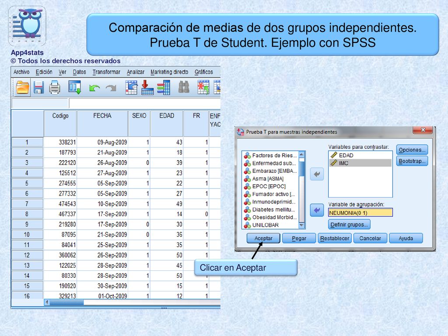Image resolution: width=448 pixels, height=336 pixels.
Task: Click the Codigo column header
Action: tap(60, 123)
